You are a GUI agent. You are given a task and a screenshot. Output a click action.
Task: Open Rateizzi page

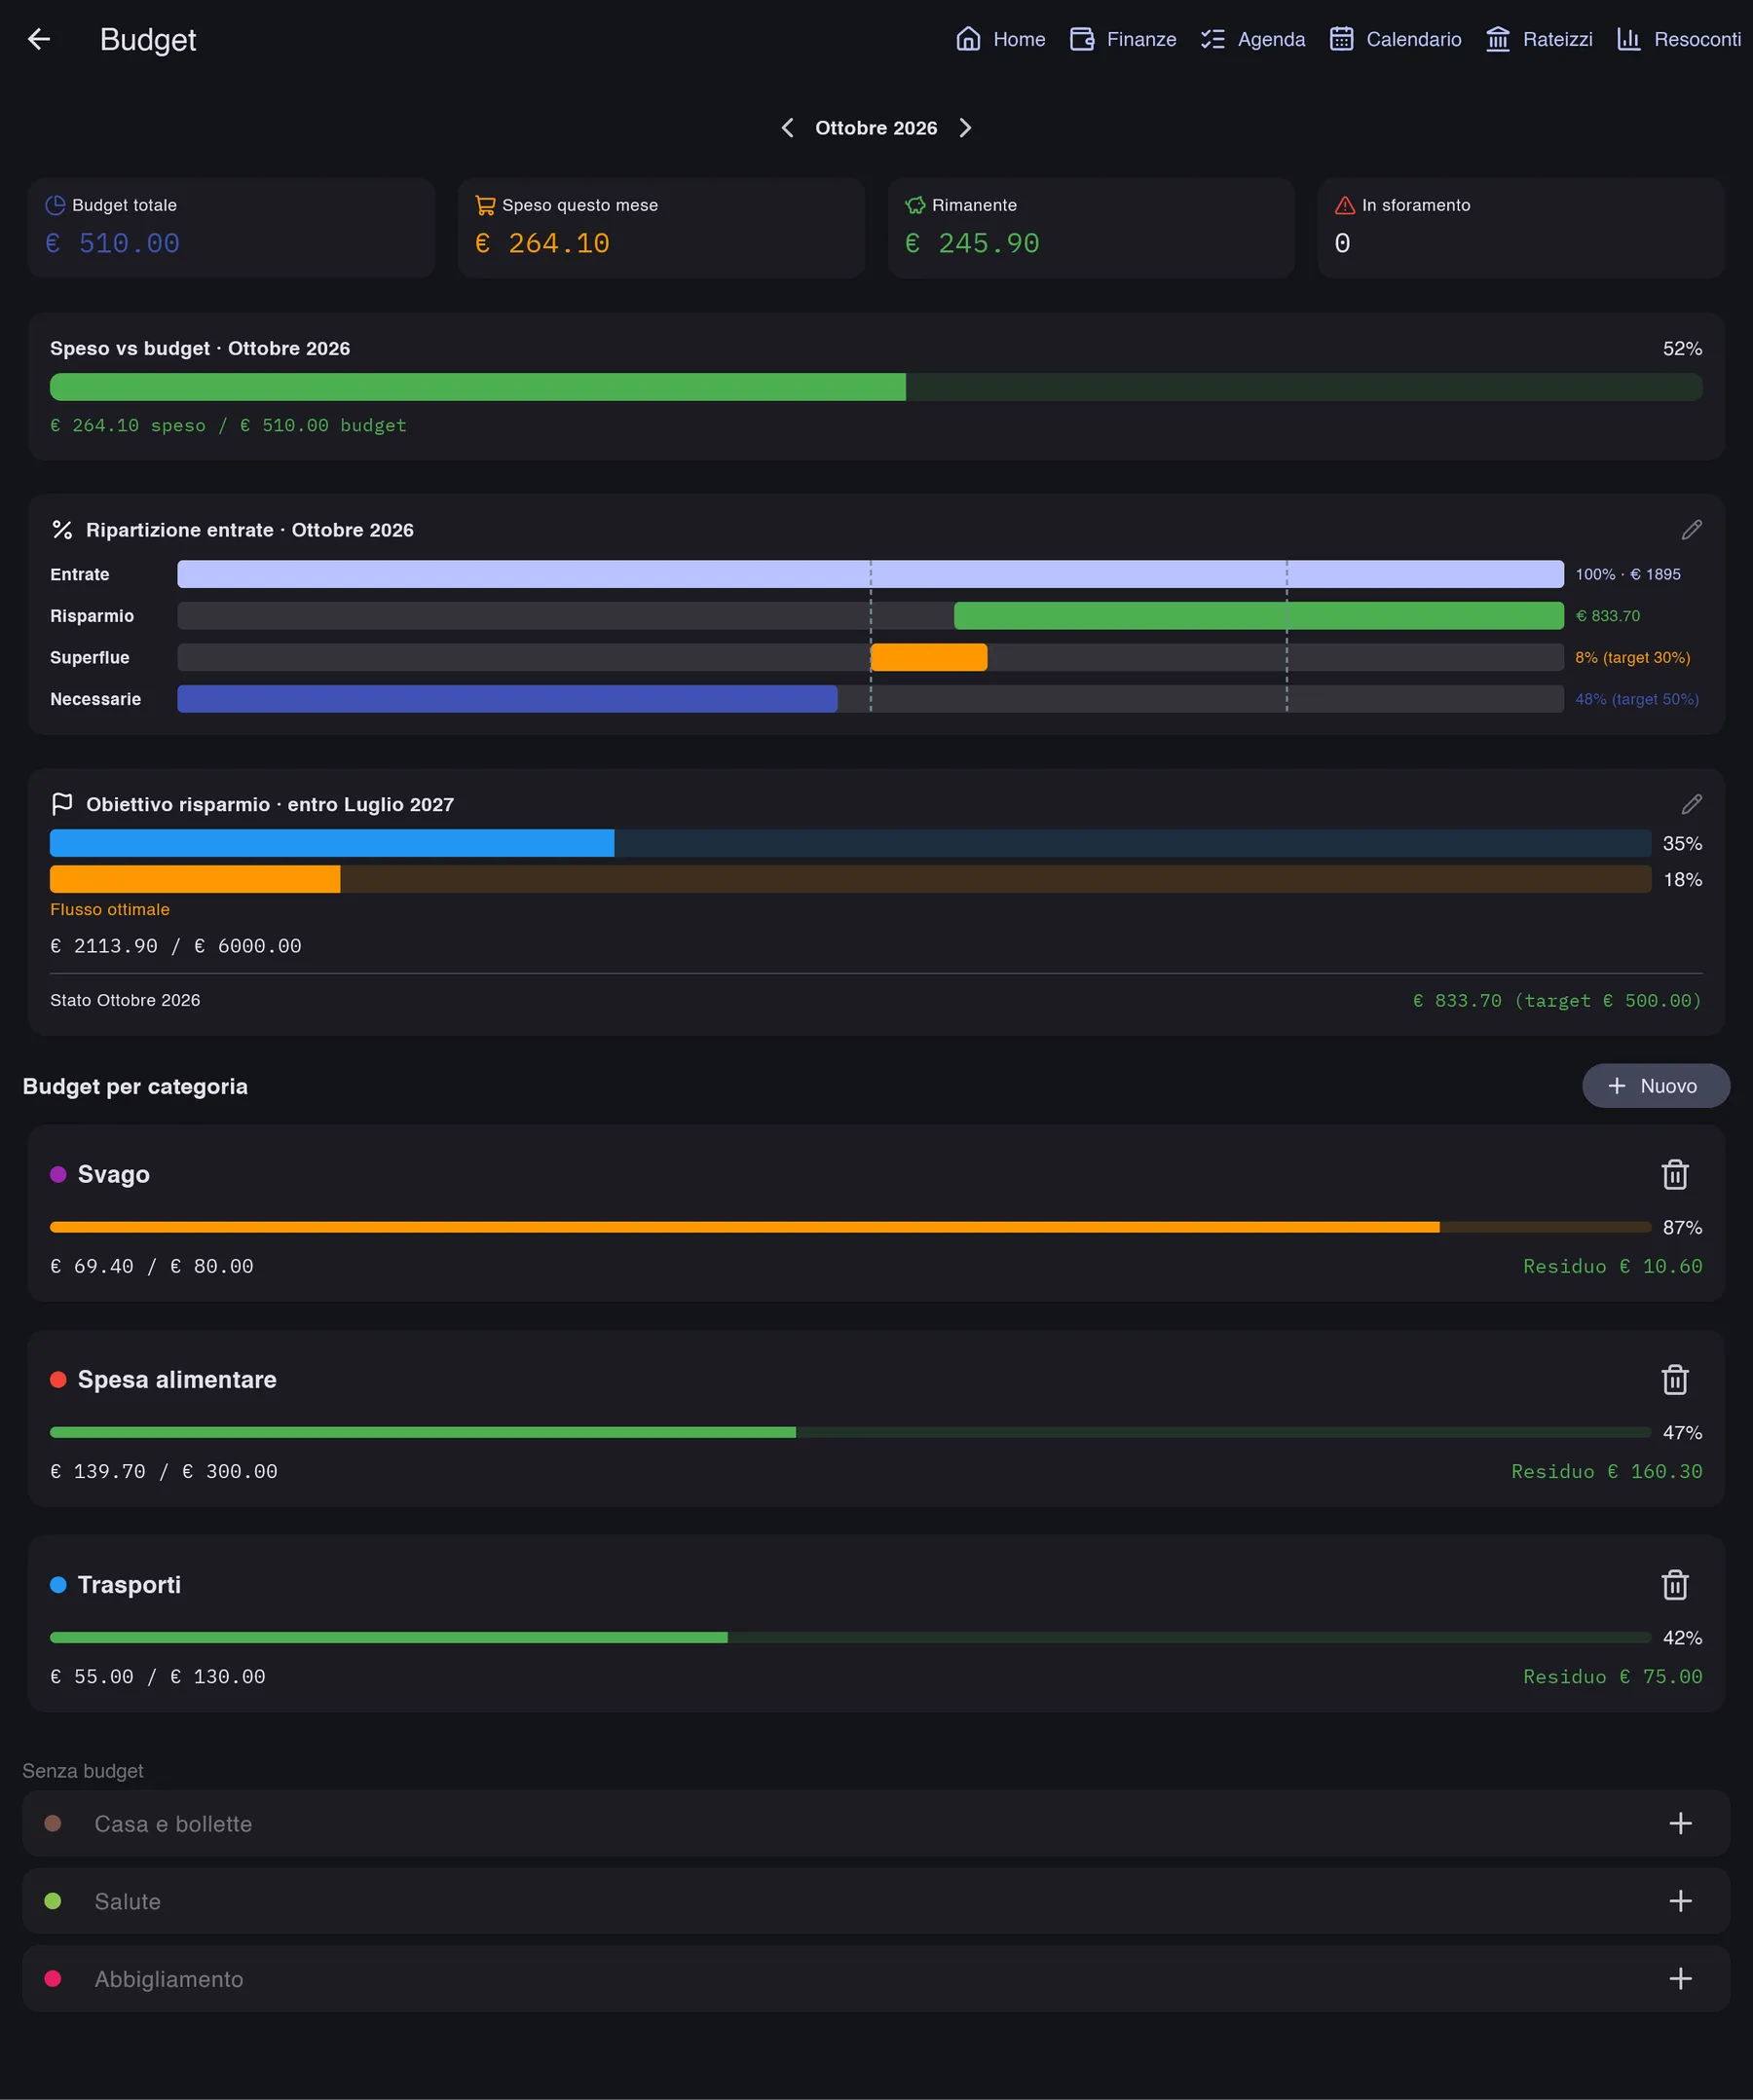click(x=1539, y=39)
